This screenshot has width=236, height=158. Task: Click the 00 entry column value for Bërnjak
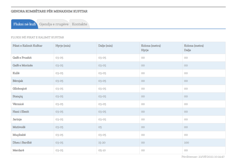[143, 81]
